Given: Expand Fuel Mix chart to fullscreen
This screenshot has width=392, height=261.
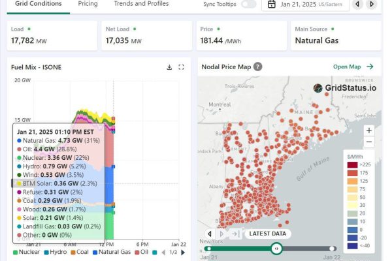Looking at the screenshot, I should 181,67.
